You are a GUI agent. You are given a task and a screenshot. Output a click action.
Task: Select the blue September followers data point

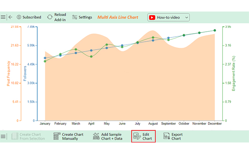point(169,38)
